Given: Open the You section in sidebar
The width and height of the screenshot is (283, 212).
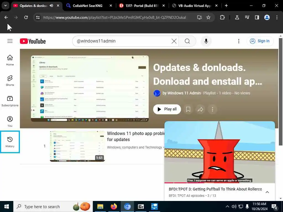Looking at the screenshot, I should (10, 122).
